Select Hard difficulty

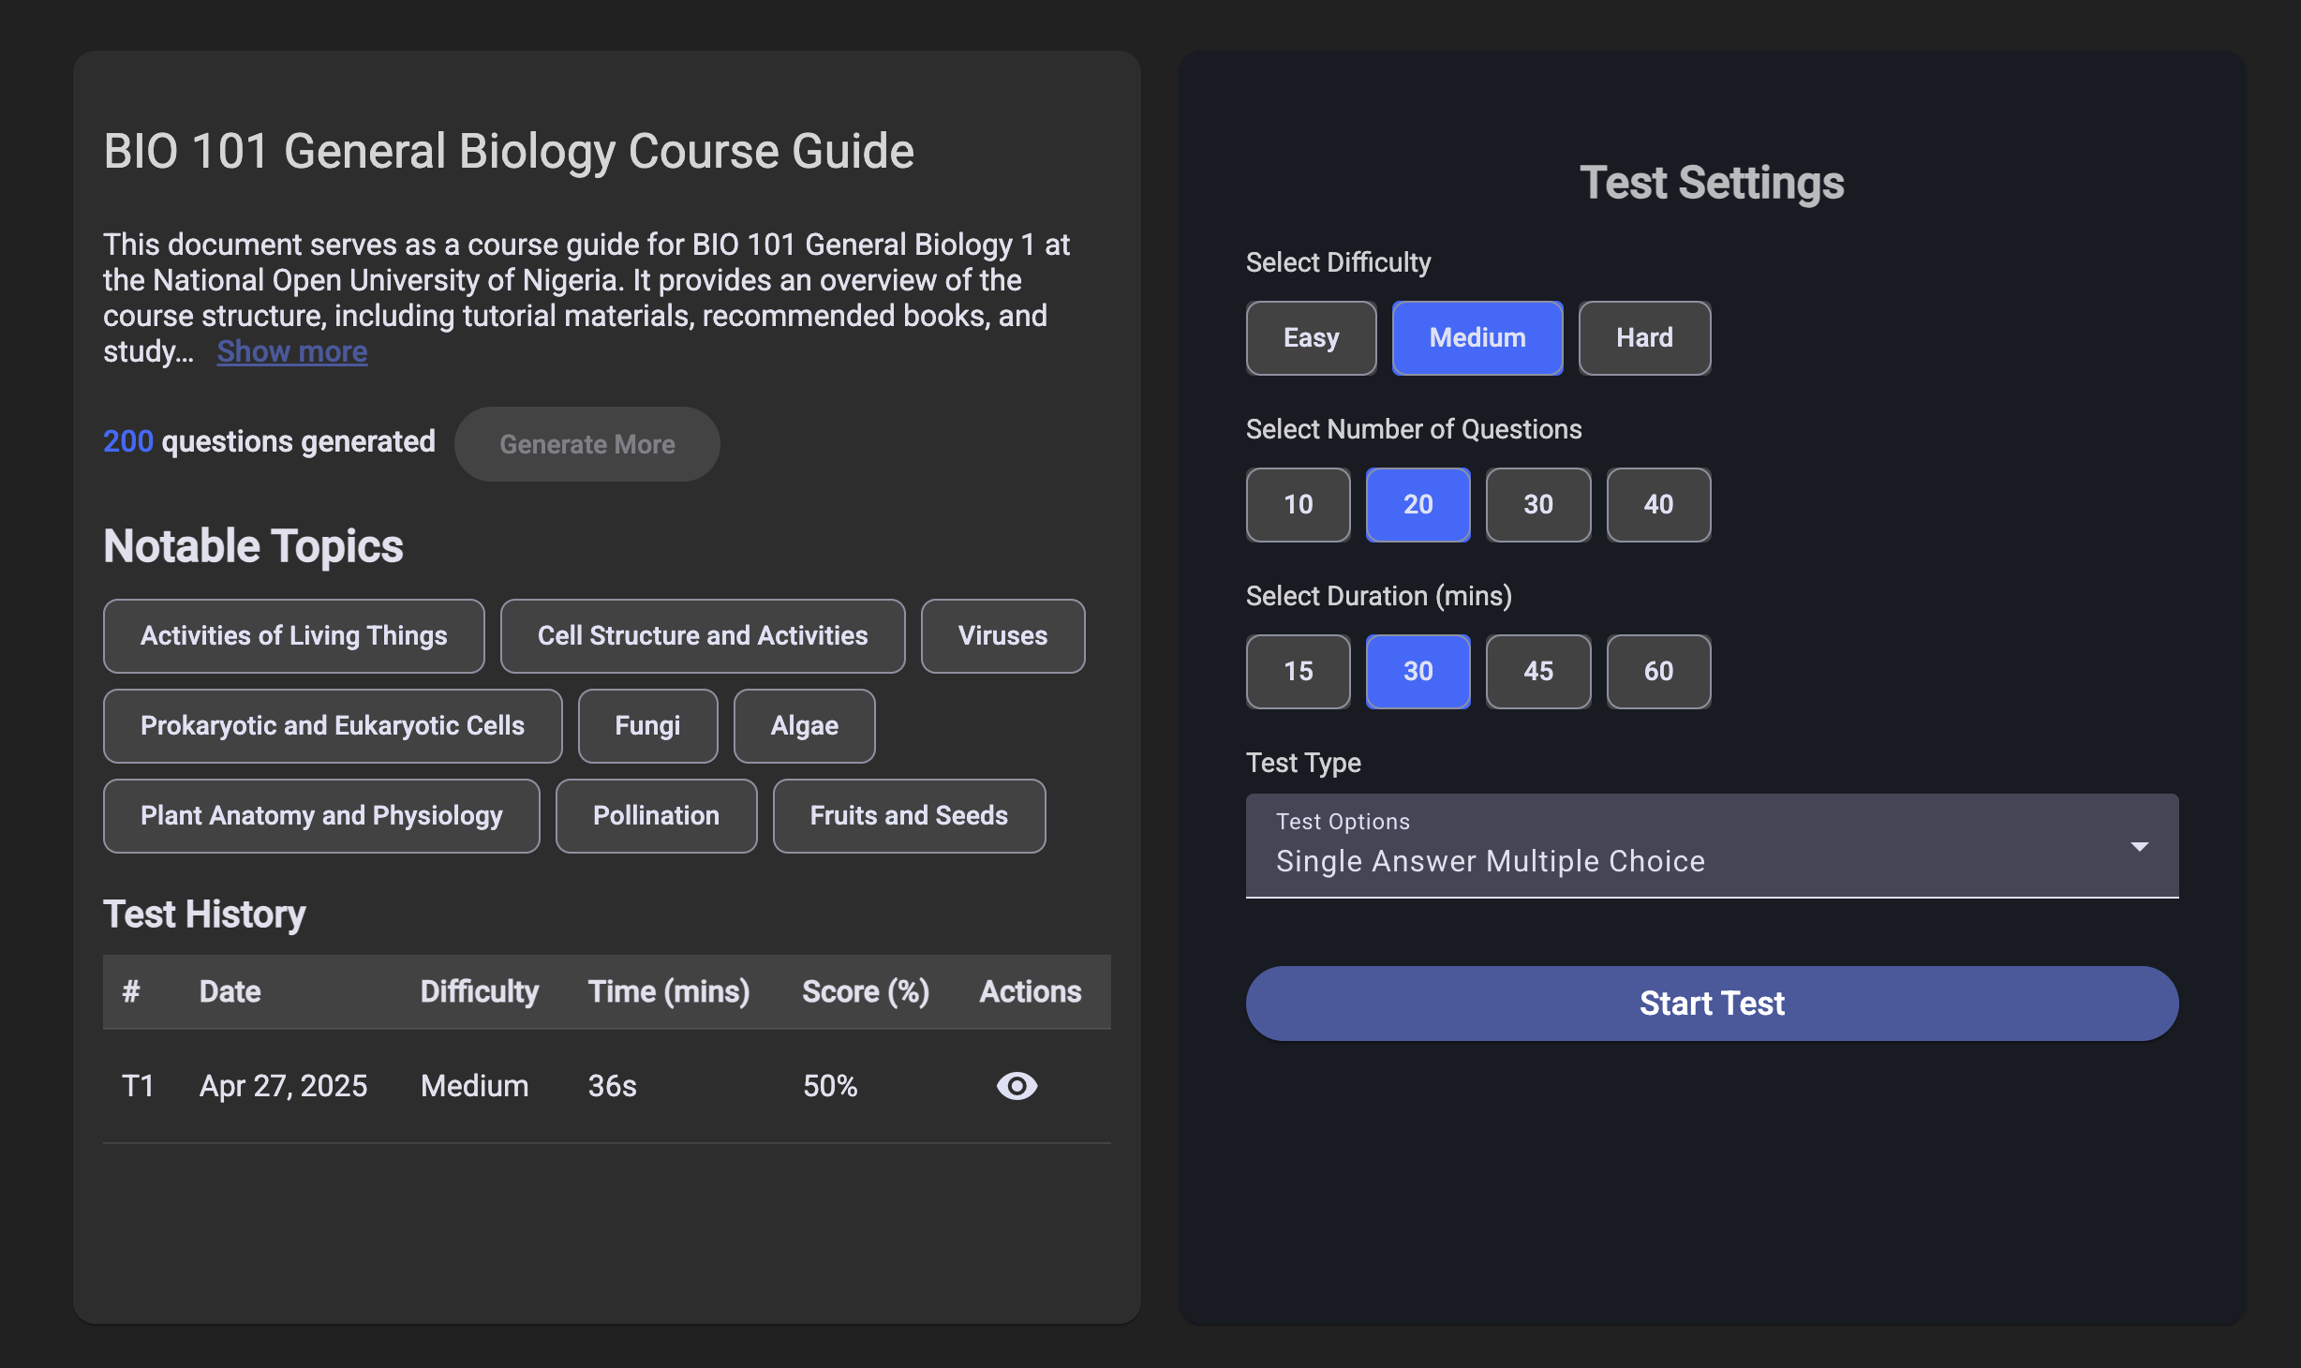click(x=1644, y=338)
